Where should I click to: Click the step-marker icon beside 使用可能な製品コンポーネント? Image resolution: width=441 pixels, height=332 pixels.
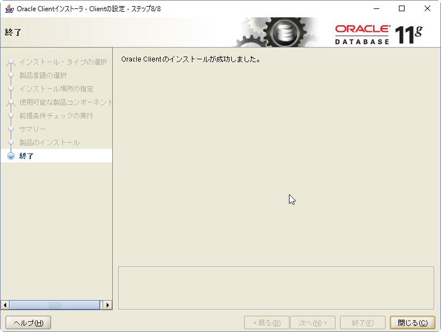(11, 102)
